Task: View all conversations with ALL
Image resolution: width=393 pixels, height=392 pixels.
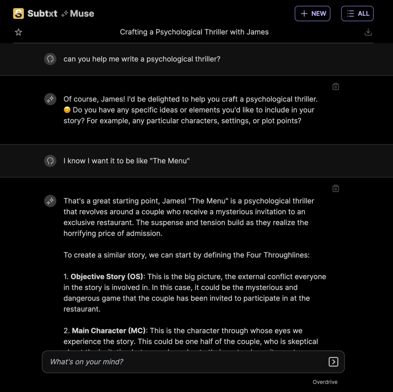Action: point(357,13)
